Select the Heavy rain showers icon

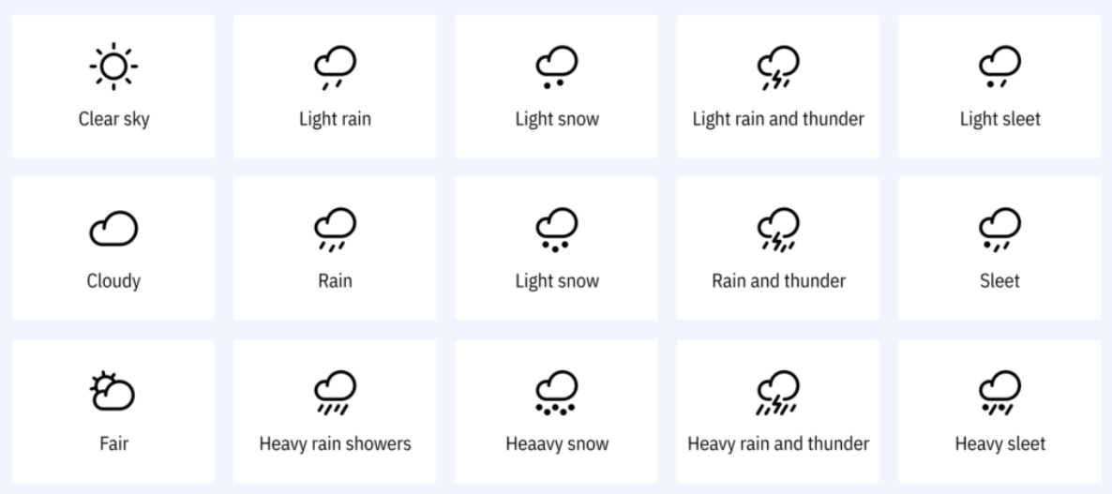click(335, 392)
